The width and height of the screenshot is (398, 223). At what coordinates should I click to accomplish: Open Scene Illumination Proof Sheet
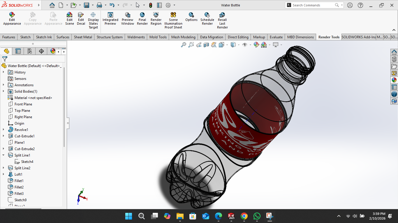[x=173, y=21]
